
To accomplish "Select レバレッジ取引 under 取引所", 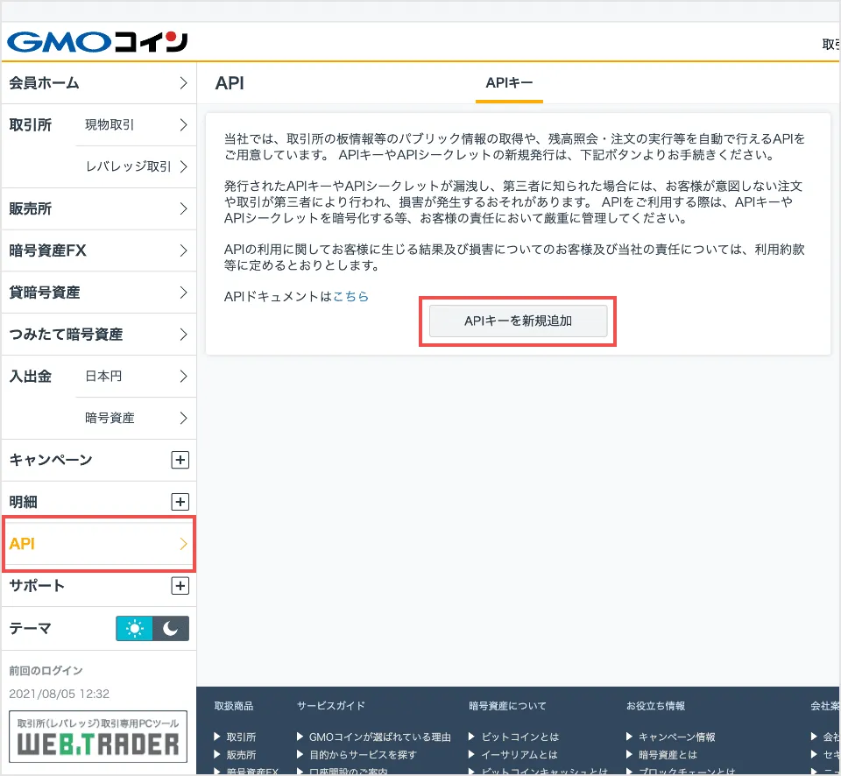I will (x=136, y=167).
